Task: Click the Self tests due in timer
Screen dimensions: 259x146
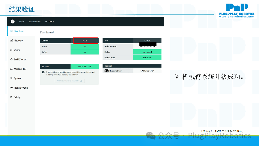Action: click(x=85, y=67)
